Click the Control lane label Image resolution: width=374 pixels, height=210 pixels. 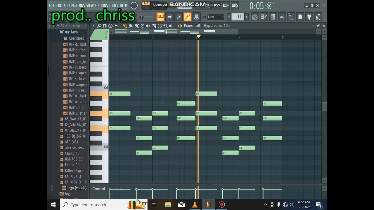tap(98, 189)
